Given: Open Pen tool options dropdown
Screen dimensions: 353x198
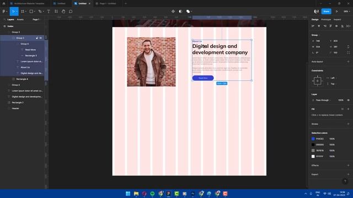Looking at the screenshot, I should 43,12.
